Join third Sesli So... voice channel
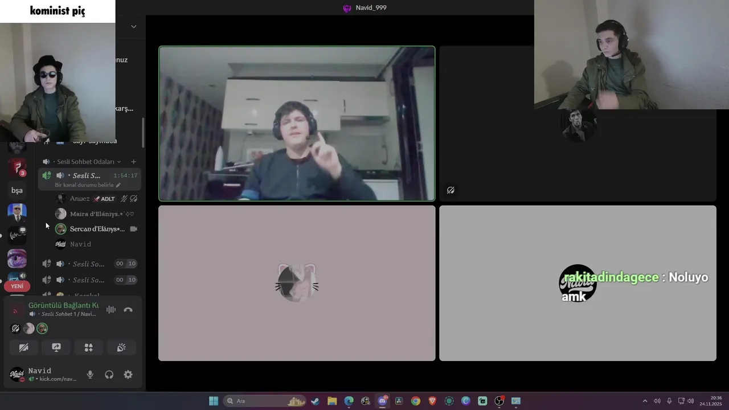729x410 pixels. (89, 280)
